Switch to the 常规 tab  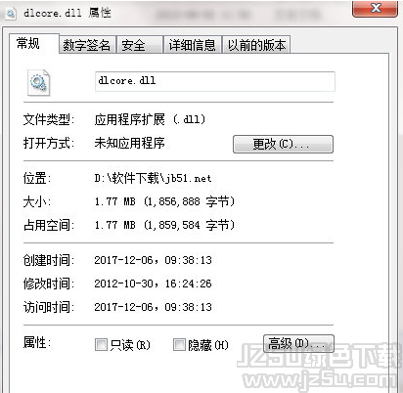tap(34, 43)
